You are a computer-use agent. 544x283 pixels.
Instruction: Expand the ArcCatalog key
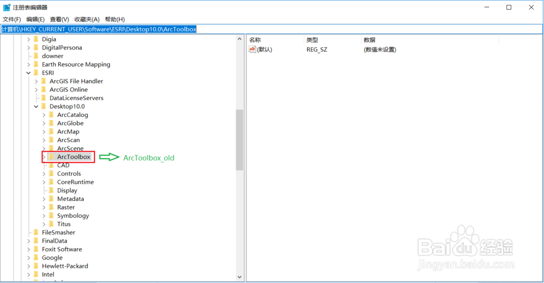tap(44, 115)
